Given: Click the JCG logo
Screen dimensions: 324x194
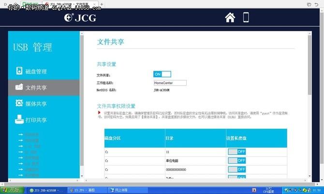Looking at the screenshot, I should (x=80, y=18).
